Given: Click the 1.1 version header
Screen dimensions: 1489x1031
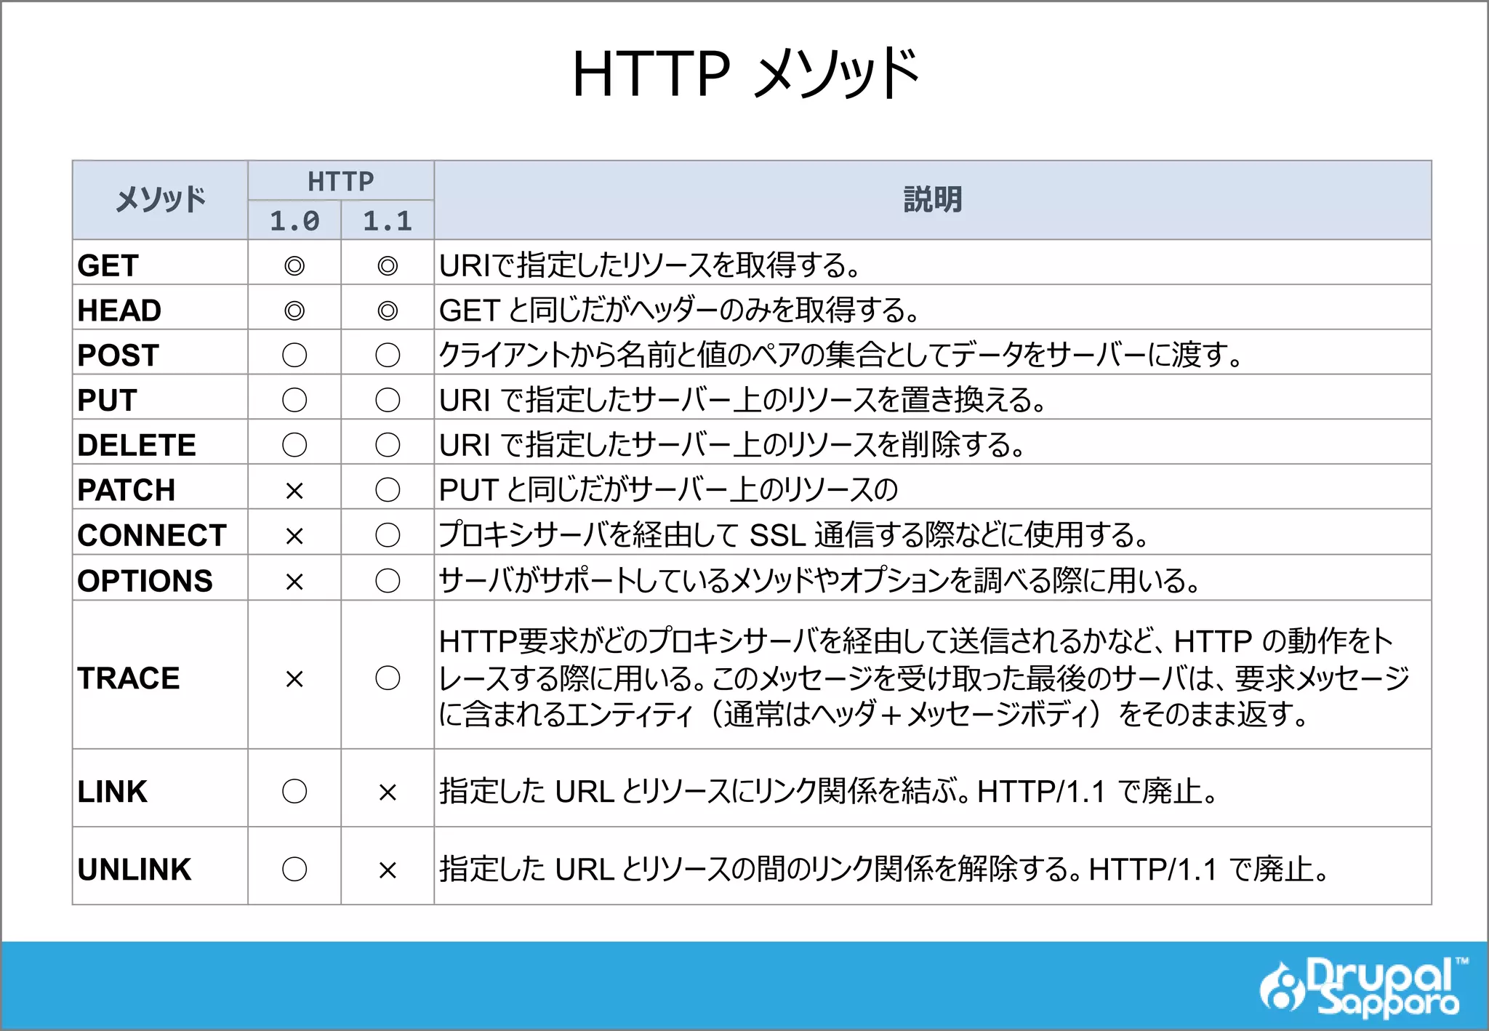Looking at the screenshot, I should pos(388,220).
